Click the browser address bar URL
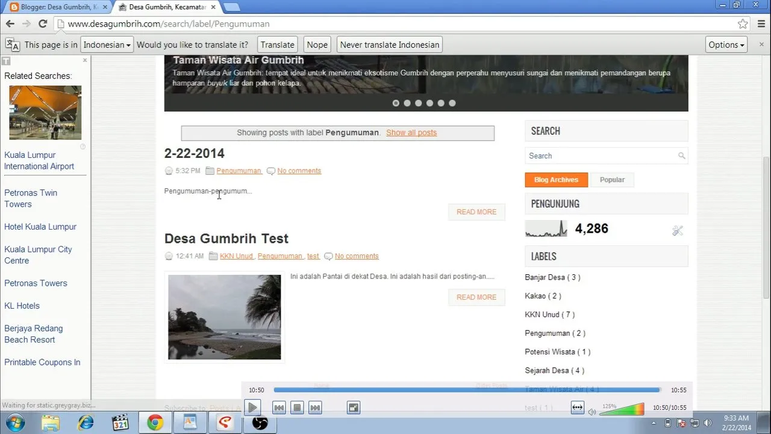 [169, 24]
